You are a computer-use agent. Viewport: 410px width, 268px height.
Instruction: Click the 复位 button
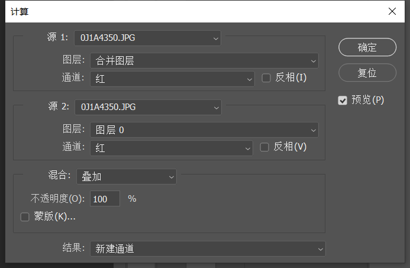pos(367,73)
